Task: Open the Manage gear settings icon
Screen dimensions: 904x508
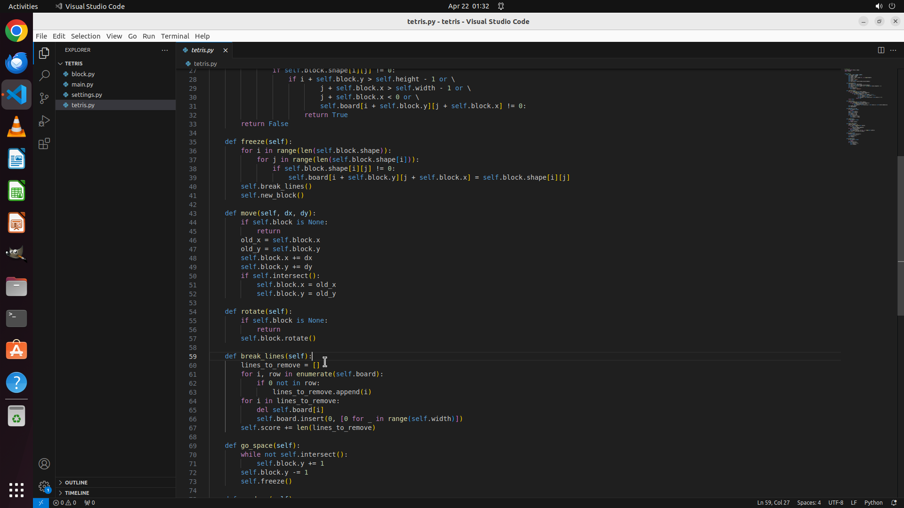Action: tap(44, 486)
